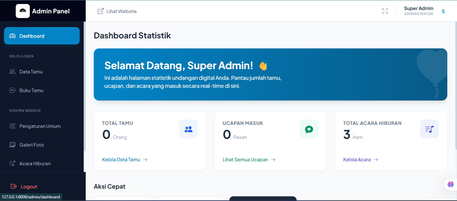Image resolution: width=457 pixels, height=201 pixels.
Task: Open the Kelola Data Tamu link
Action: tap(121, 159)
